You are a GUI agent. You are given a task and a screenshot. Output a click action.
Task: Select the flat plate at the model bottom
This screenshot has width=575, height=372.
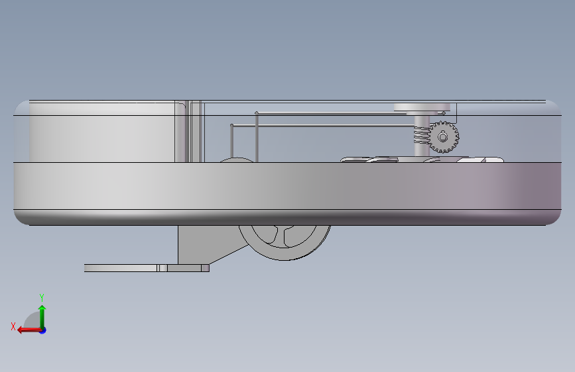pos(147,268)
